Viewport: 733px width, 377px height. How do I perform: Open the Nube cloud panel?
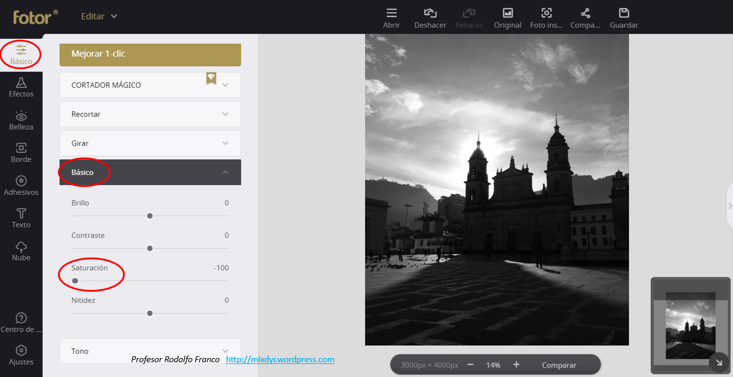tap(21, 250)
